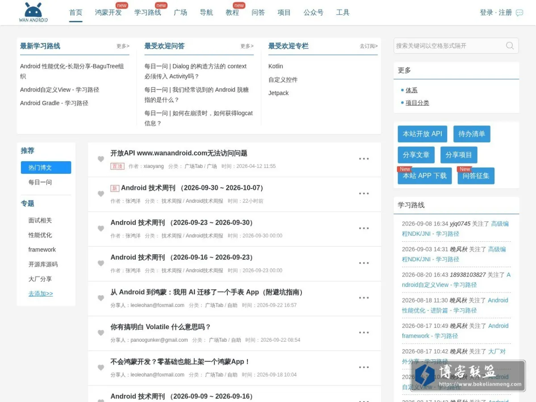Open more options for 2026-09-16 ~ 2026-09-23 weekly
Screen dimensions: 536x402
coord(364,263)
